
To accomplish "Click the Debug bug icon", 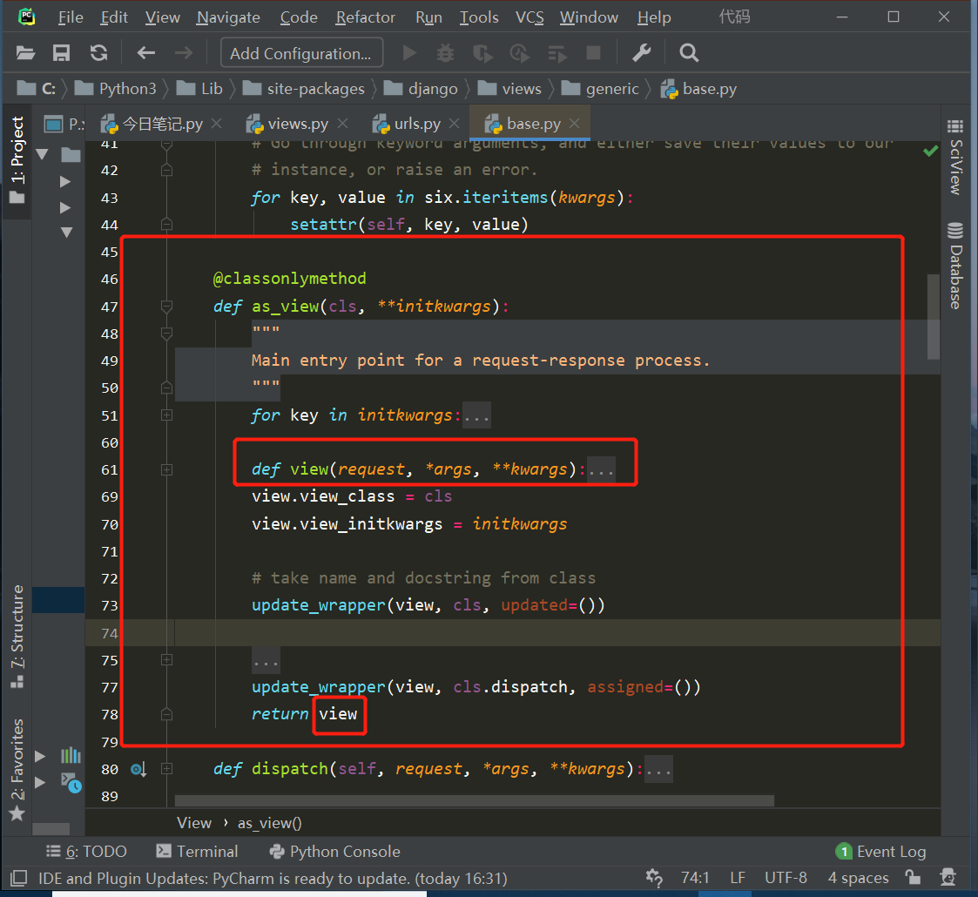I will (445, 53).
